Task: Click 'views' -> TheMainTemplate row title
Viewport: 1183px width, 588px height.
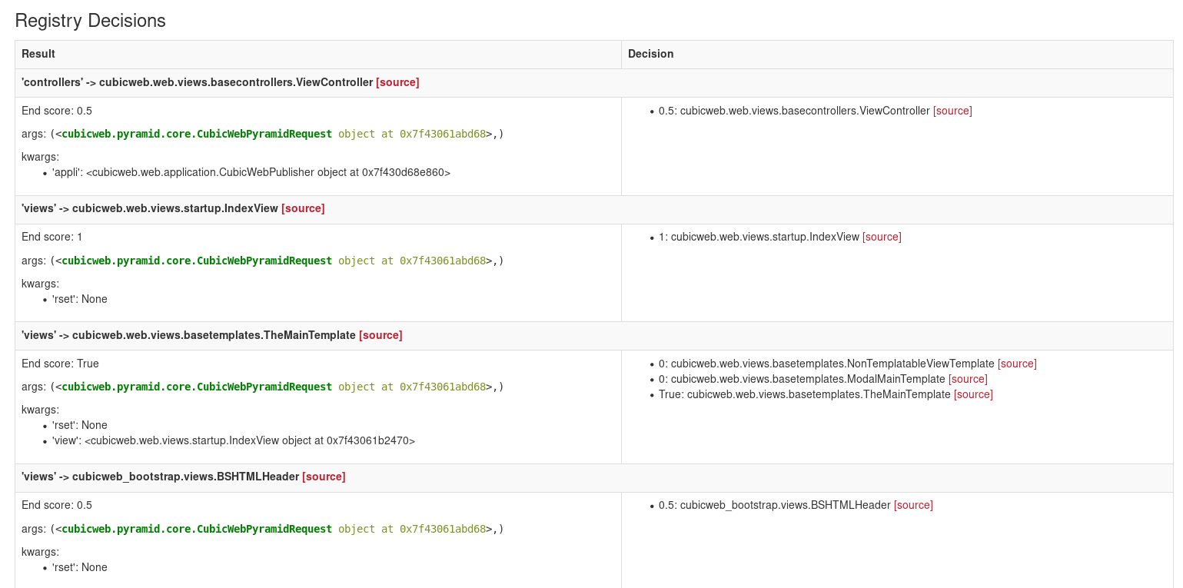Action: pyautogui.click(x=188, y=335)
